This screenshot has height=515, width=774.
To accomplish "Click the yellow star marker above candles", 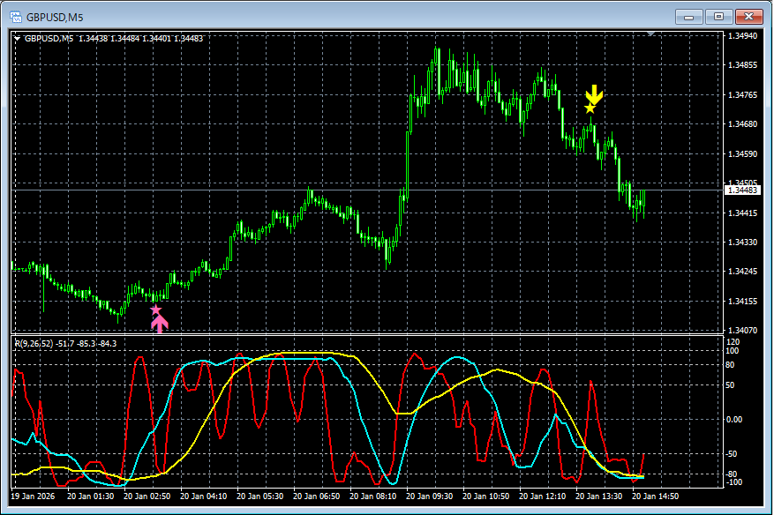I will [590, 108].
